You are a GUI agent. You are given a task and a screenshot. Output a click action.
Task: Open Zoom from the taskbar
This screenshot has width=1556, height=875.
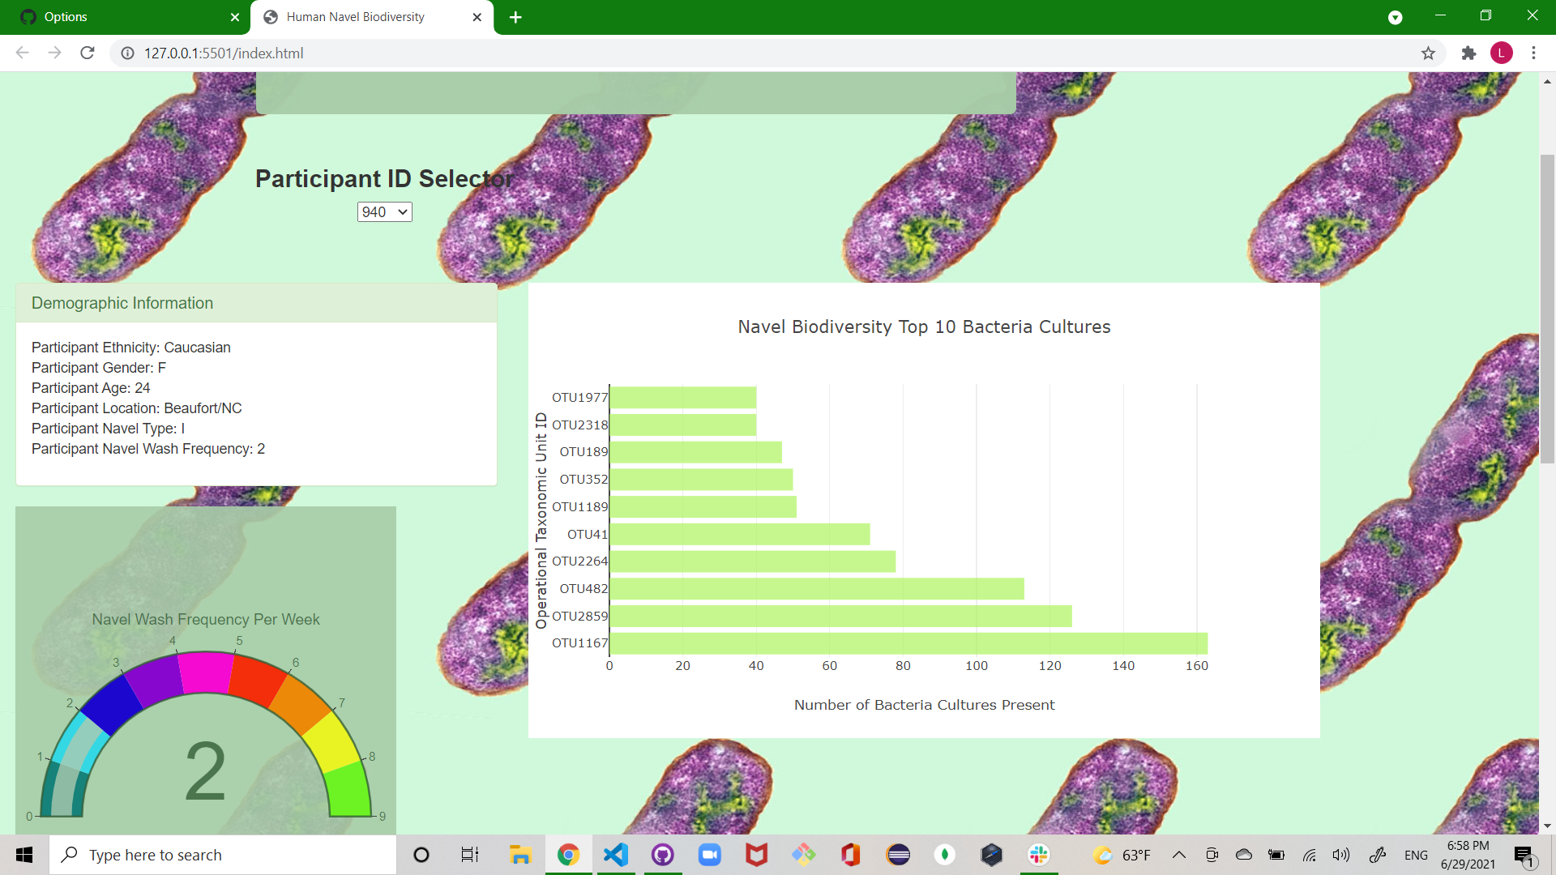(x=710, y=855)
